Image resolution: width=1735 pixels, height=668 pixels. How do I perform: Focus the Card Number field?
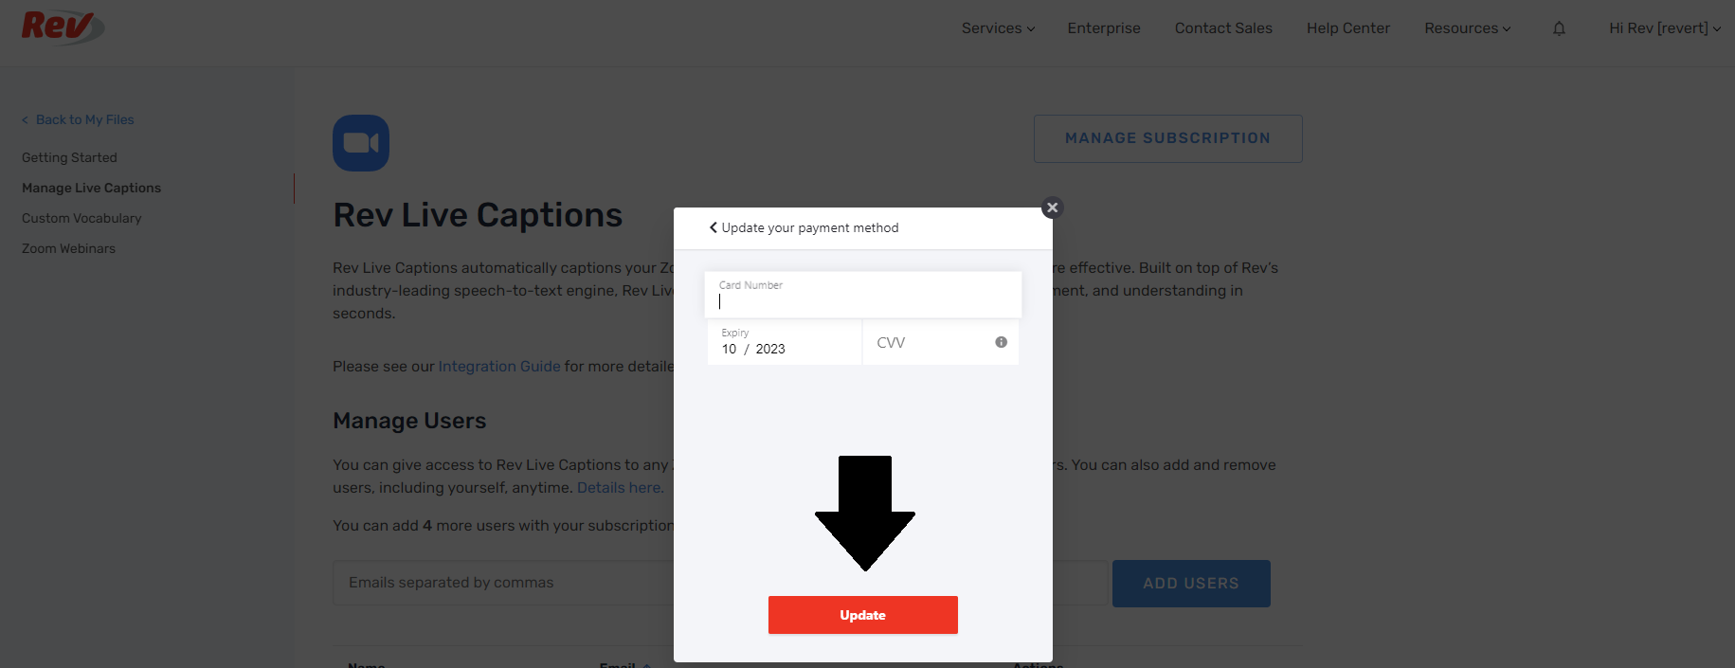863,295
